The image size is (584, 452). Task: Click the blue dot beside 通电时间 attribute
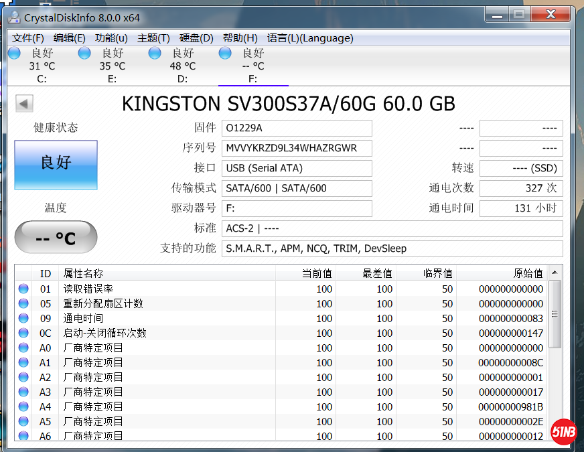pyautogui.click(x=23, y=318)
